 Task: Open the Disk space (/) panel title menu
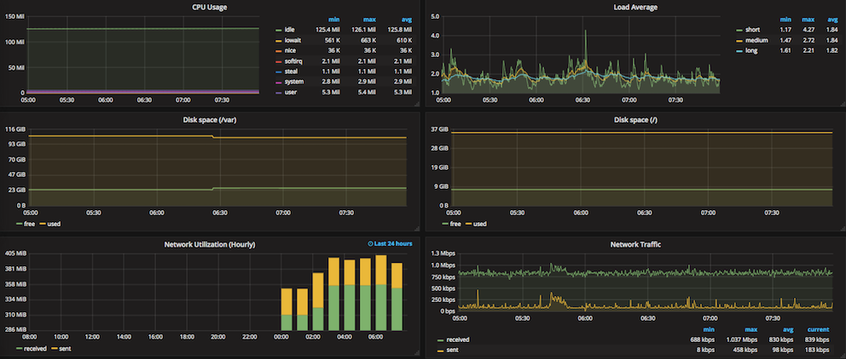point(635,120)
